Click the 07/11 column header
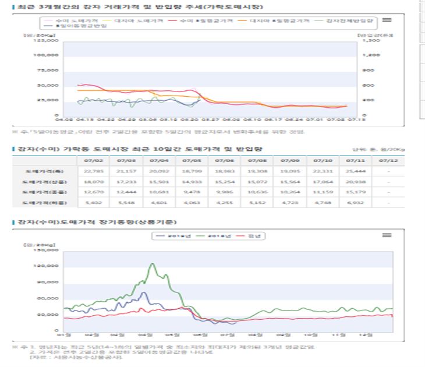The height and width of the screenshot is (367, 425). 355,161
